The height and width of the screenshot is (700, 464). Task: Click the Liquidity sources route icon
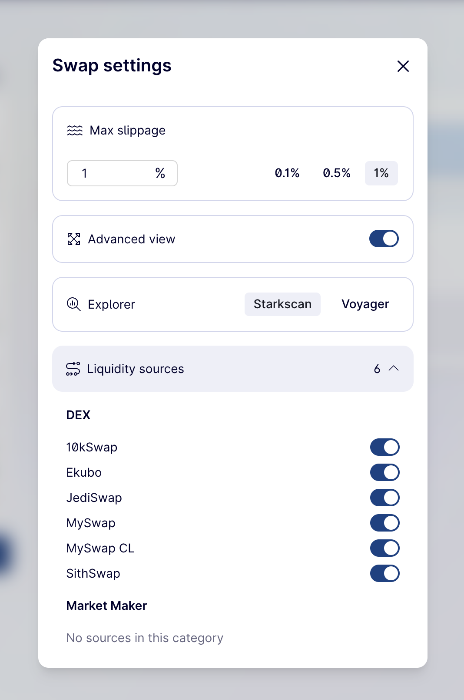pyautogui.click(x=73, y=369)
